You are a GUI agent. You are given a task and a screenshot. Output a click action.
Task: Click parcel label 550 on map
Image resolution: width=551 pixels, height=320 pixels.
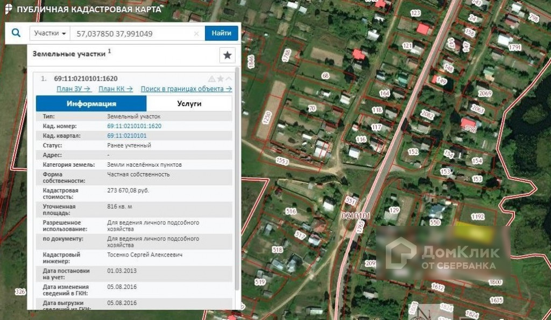coord(435,222)
